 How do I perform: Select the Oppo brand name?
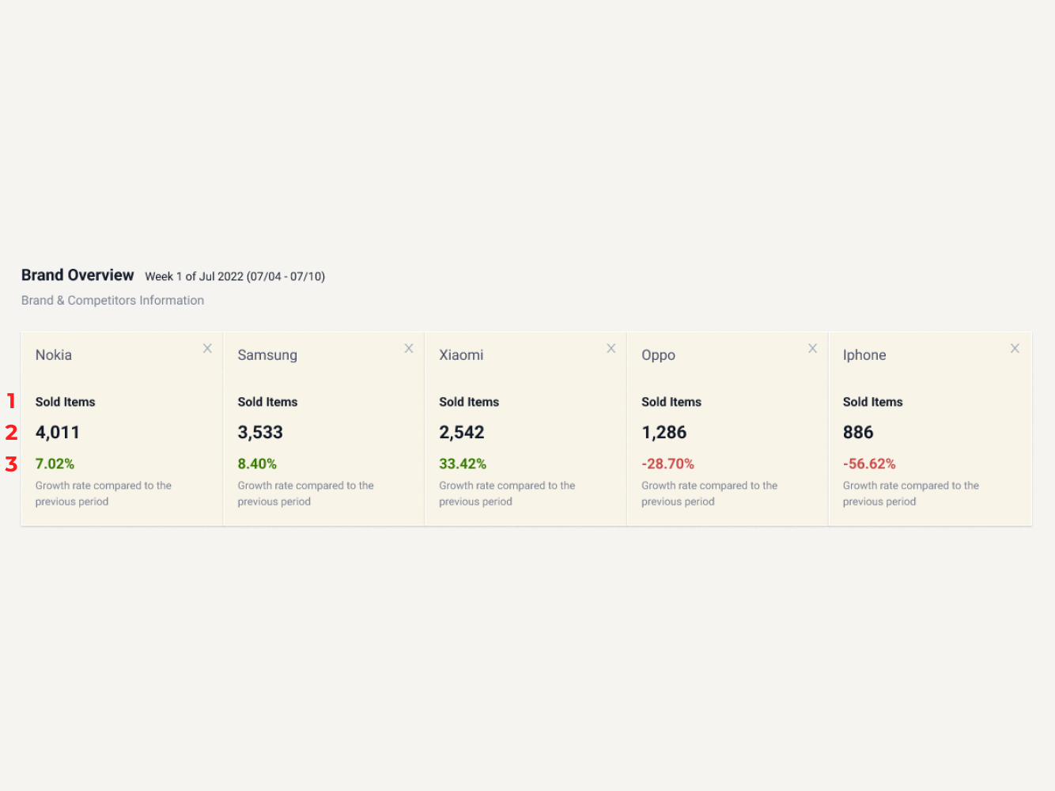point(658,355)
